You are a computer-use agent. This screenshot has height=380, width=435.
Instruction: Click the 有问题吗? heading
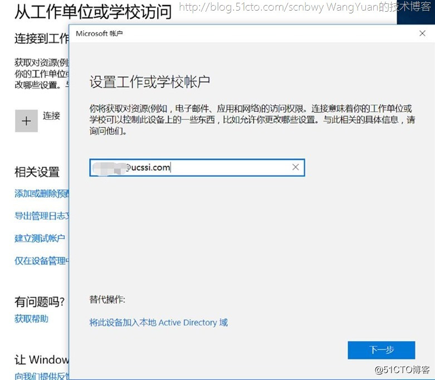(x=40, y=302)
